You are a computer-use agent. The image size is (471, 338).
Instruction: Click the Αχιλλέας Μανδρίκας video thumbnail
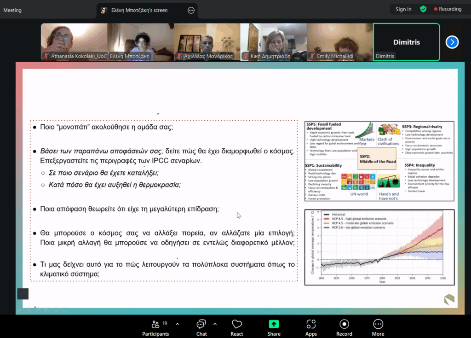207,42
